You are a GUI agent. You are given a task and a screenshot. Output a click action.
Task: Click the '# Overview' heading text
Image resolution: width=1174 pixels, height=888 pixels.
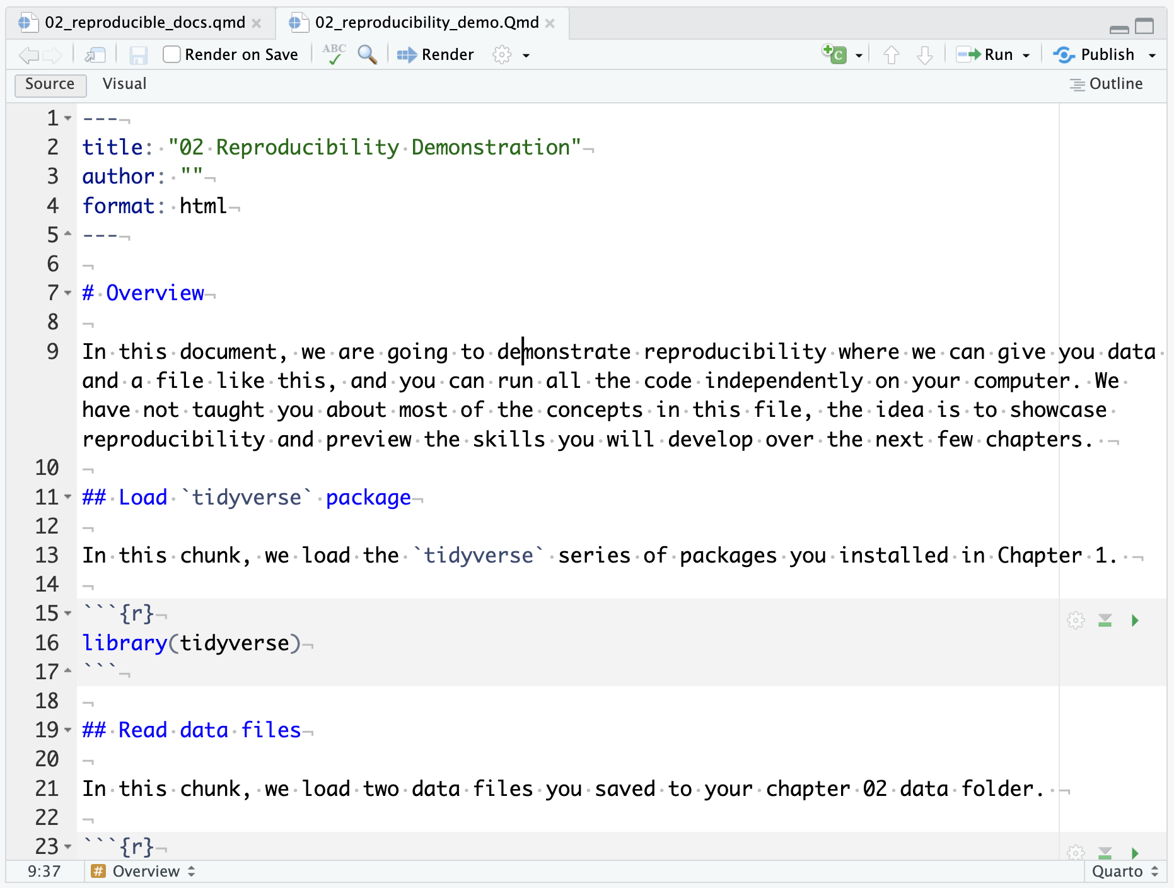143,293
